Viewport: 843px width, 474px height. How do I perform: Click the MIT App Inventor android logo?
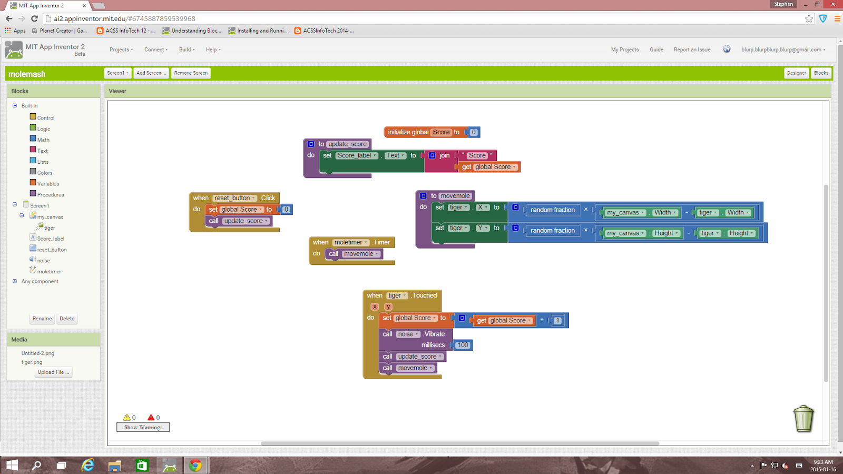pos(14,50)
